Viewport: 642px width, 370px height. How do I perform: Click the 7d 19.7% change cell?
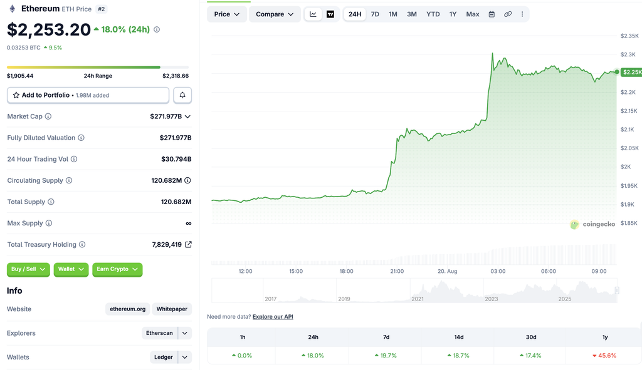pos(386,356)
